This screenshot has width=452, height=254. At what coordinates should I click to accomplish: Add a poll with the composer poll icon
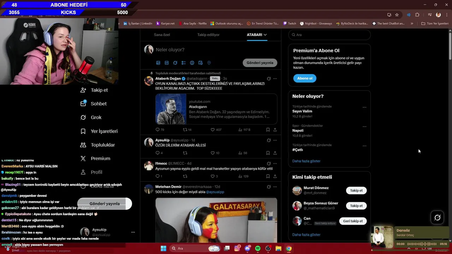pyautogui.click(x=184, y=63)
